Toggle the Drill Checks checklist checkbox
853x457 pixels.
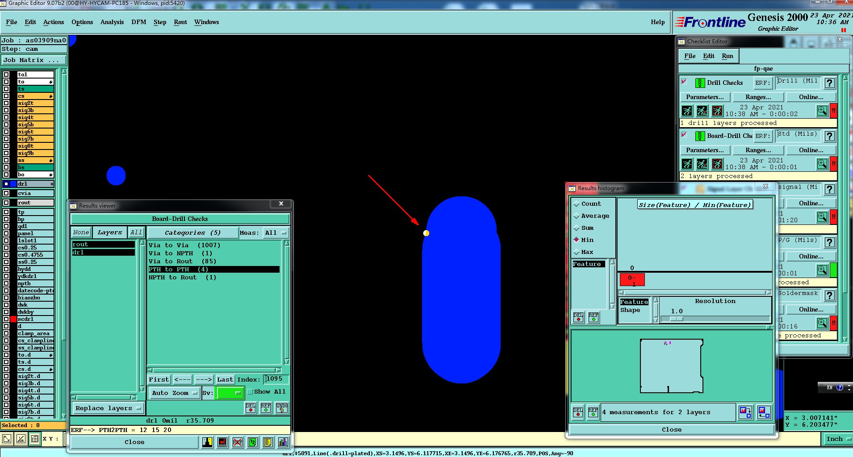coord(684,82)
